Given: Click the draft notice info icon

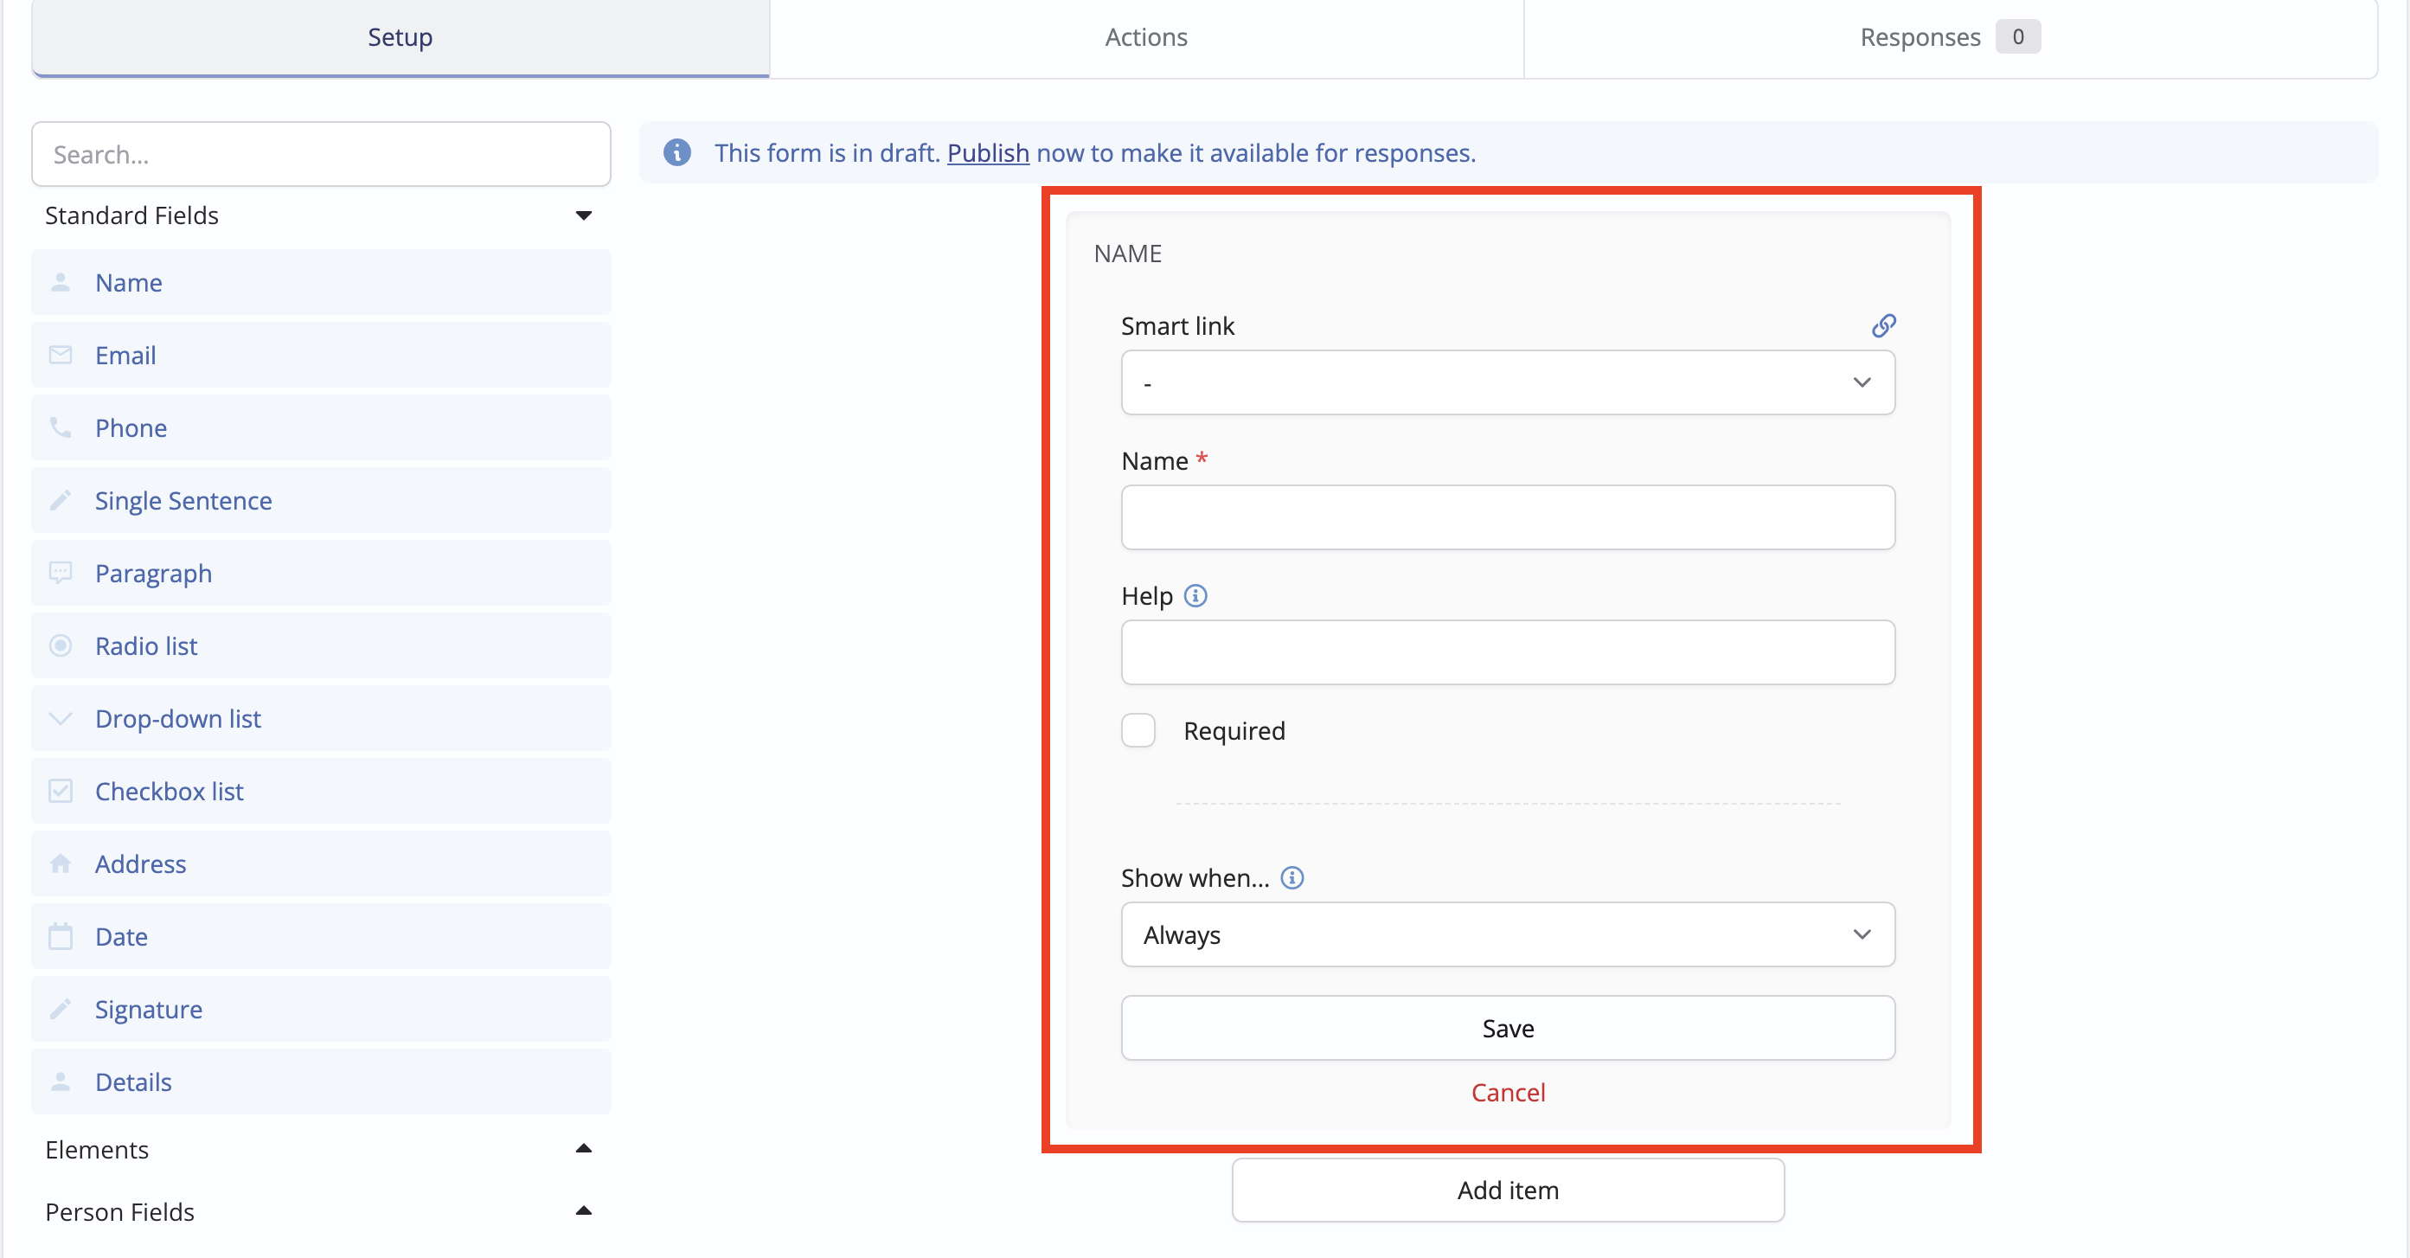Looking at the screenshot, I should [676, 152].
